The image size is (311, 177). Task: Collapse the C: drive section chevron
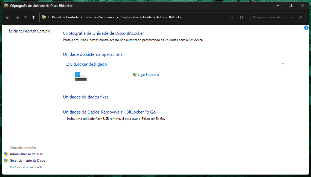tap(283, 64)
